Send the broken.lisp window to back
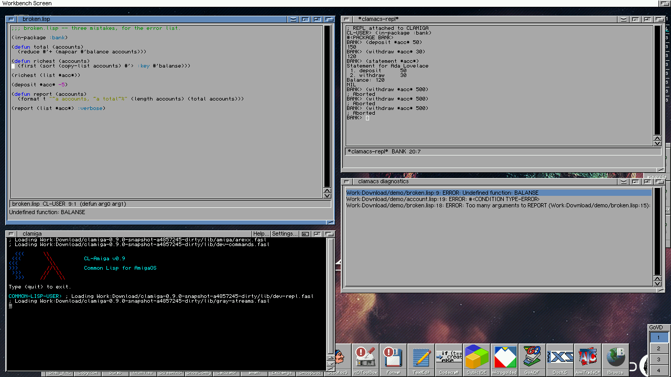This screenshot has height=377, width=671. coord(330,19)
